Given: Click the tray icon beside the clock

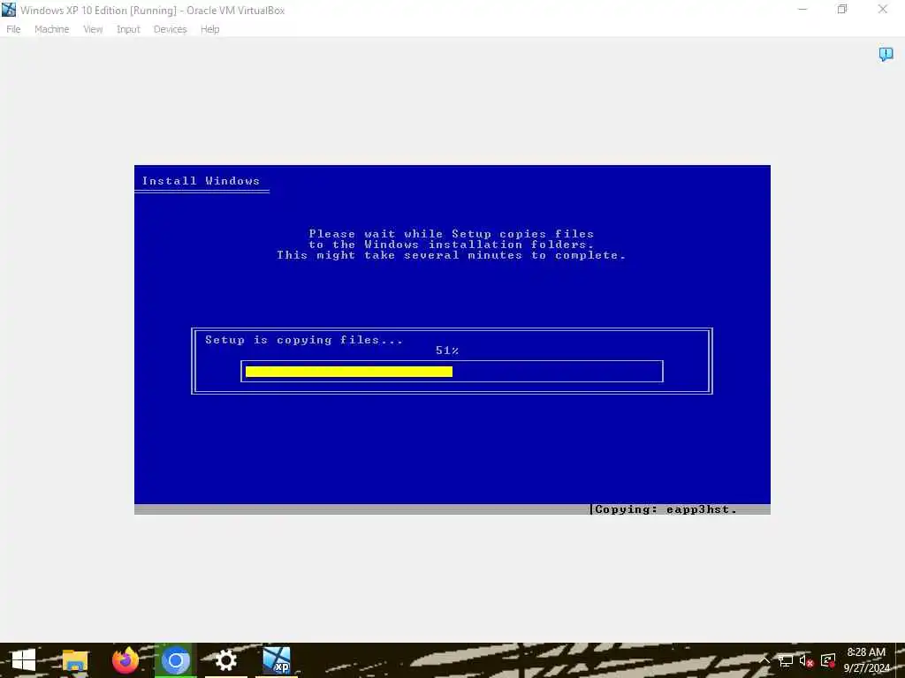Looking at the screenshot, I should (x=827, y=660).
